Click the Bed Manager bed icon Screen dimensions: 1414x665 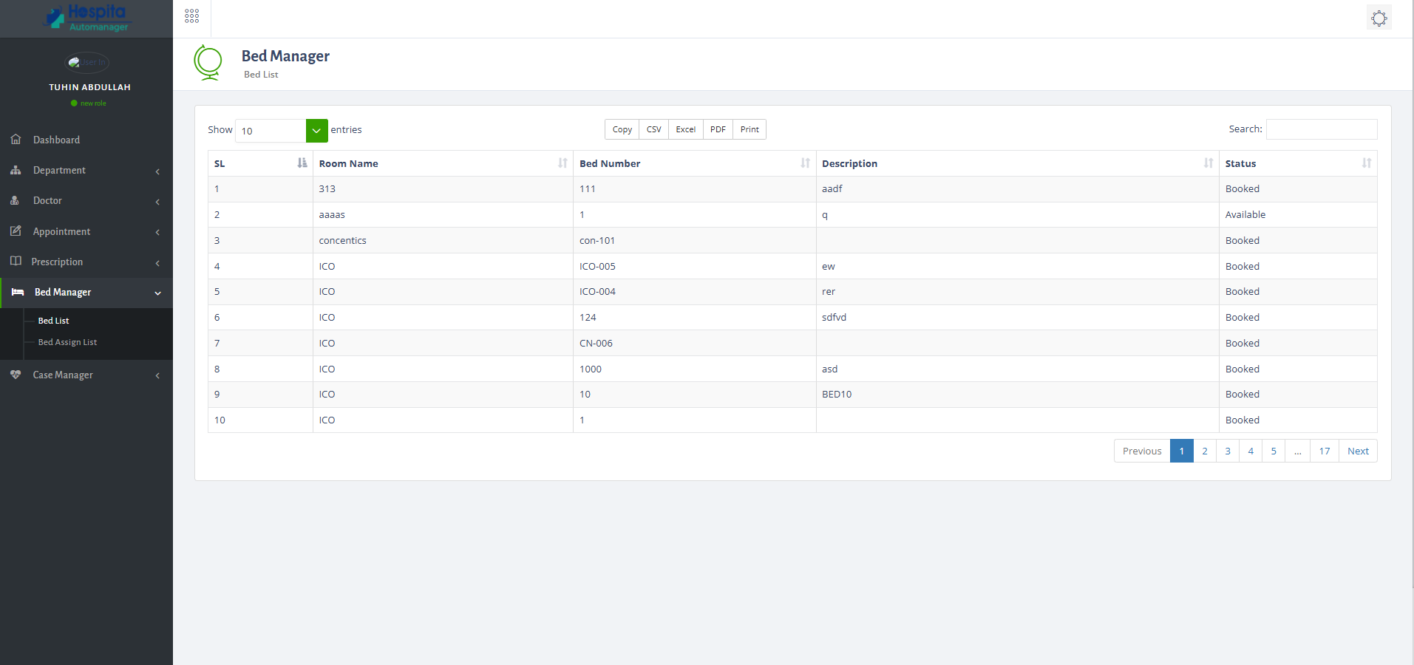click(x=17, y=292)
